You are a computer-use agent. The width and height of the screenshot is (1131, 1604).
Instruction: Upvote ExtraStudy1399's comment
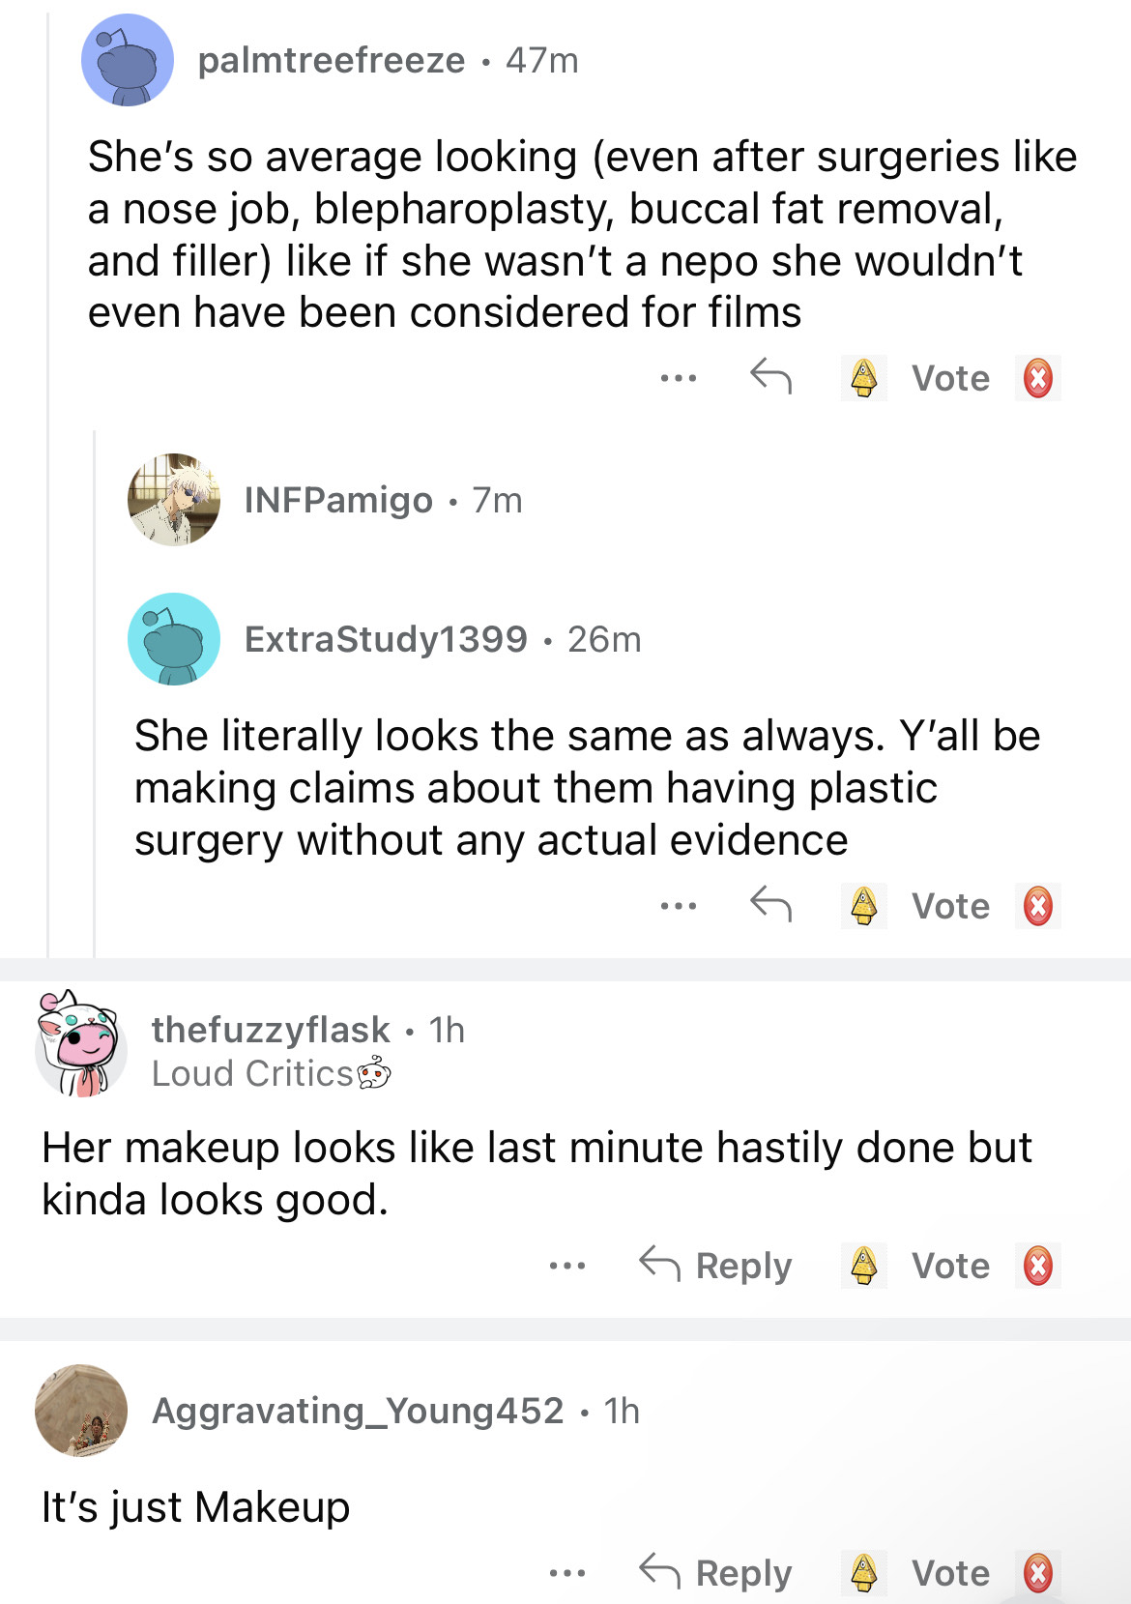(x=863, y=906)
